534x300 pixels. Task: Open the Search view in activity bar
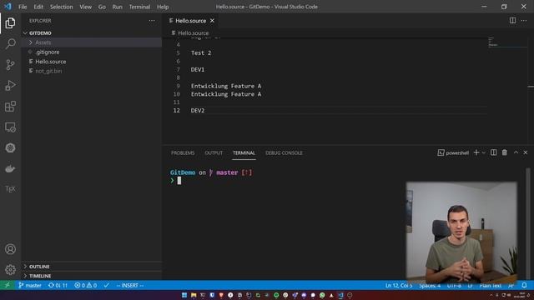10,43
